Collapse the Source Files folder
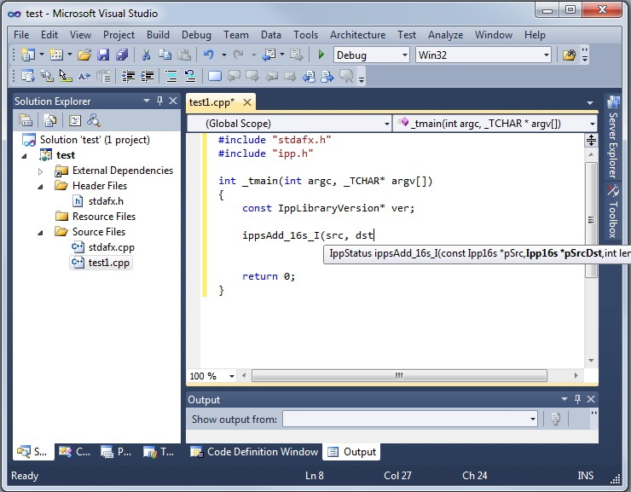The height and width of the screenshot is (492, 631). (41, 232)
